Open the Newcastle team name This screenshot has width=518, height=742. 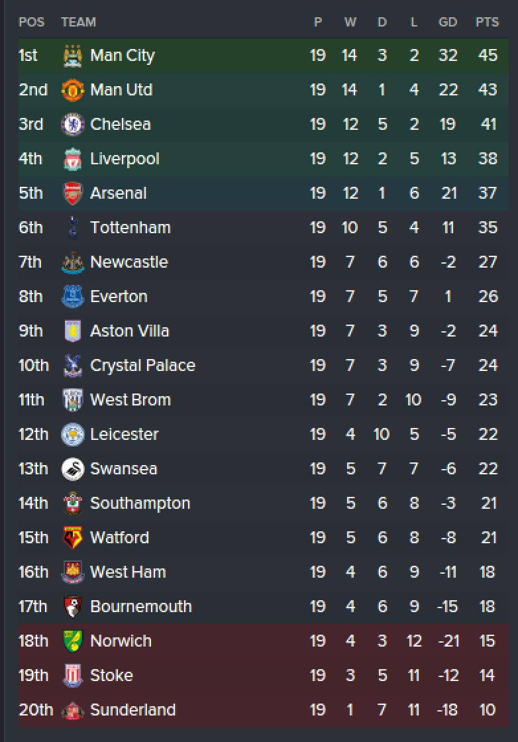tap(129, 262)
